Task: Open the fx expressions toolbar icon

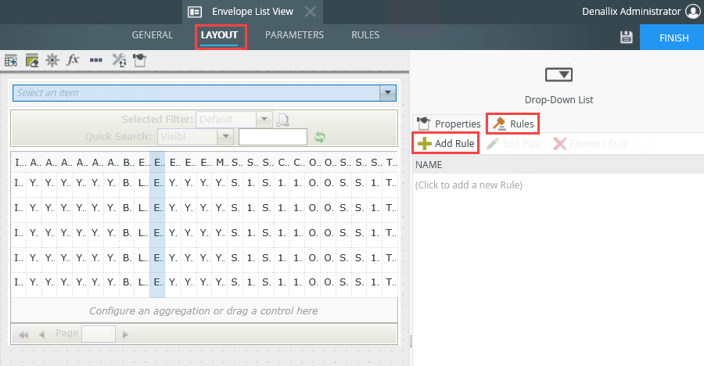Action: pyautogui.click(x=74, y=59)
